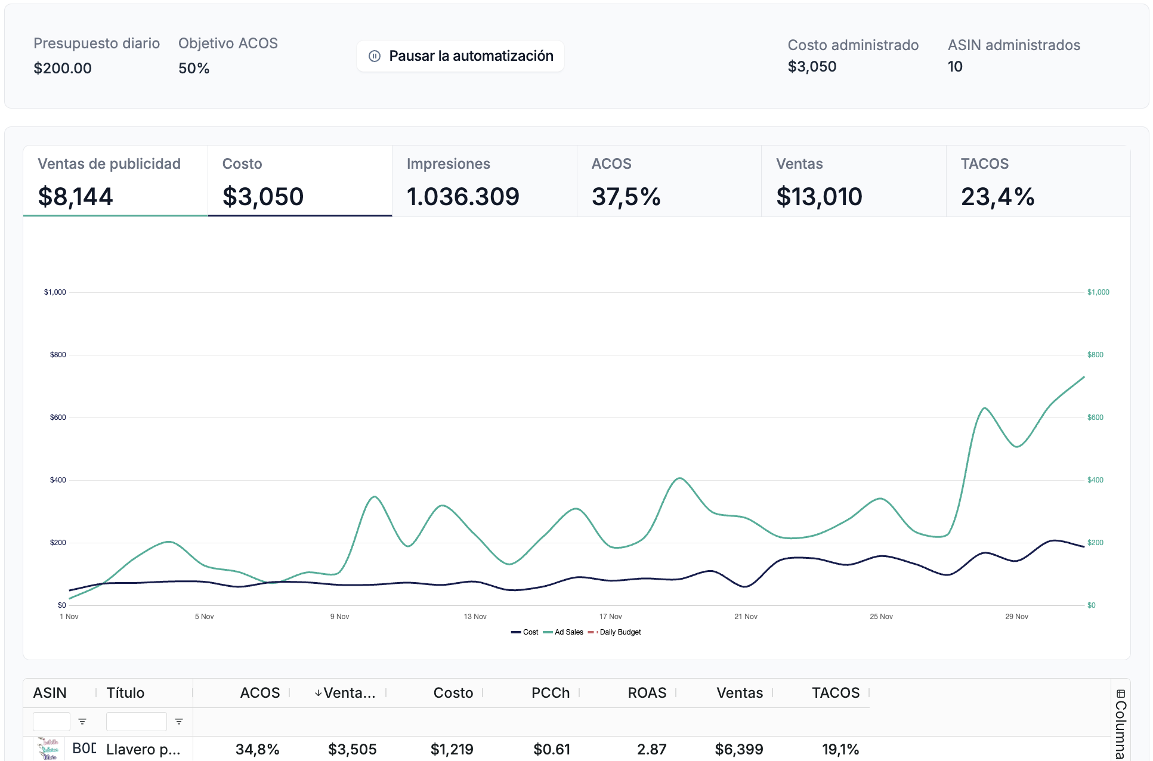Screen dimensions: 1153x761
Task: Sort table by the ACOS column header
Action: tap(260, 693)
